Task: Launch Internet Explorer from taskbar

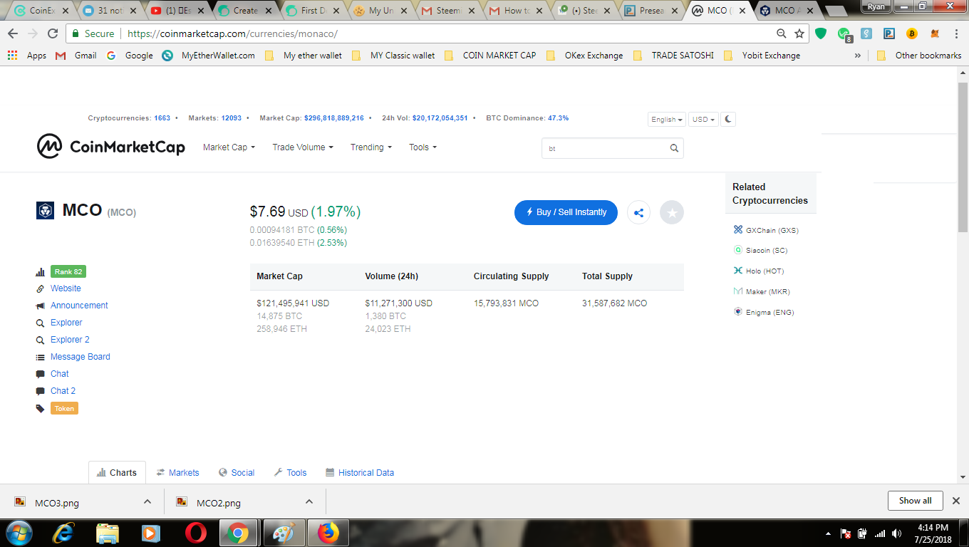Action: [x=64, y=533]
